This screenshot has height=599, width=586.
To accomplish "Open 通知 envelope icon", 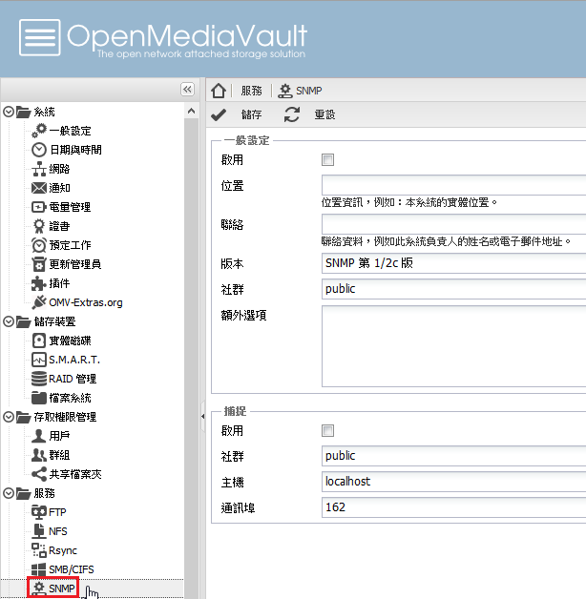I will pyautogui.click(x=39, y=188).
